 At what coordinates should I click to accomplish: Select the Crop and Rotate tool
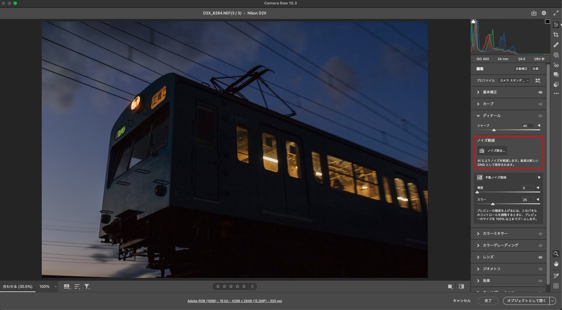pos(556,35)
